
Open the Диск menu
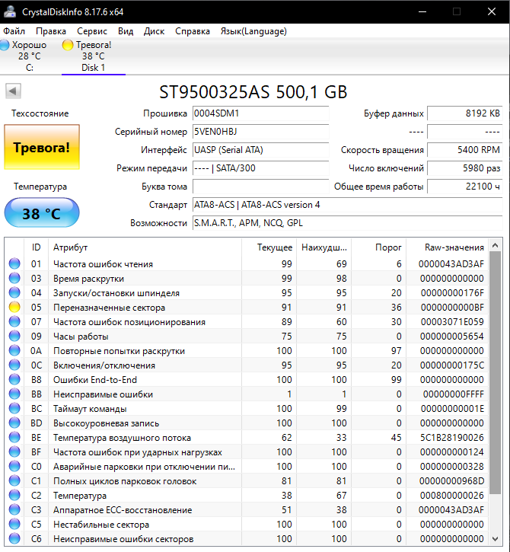click(155, 31)
